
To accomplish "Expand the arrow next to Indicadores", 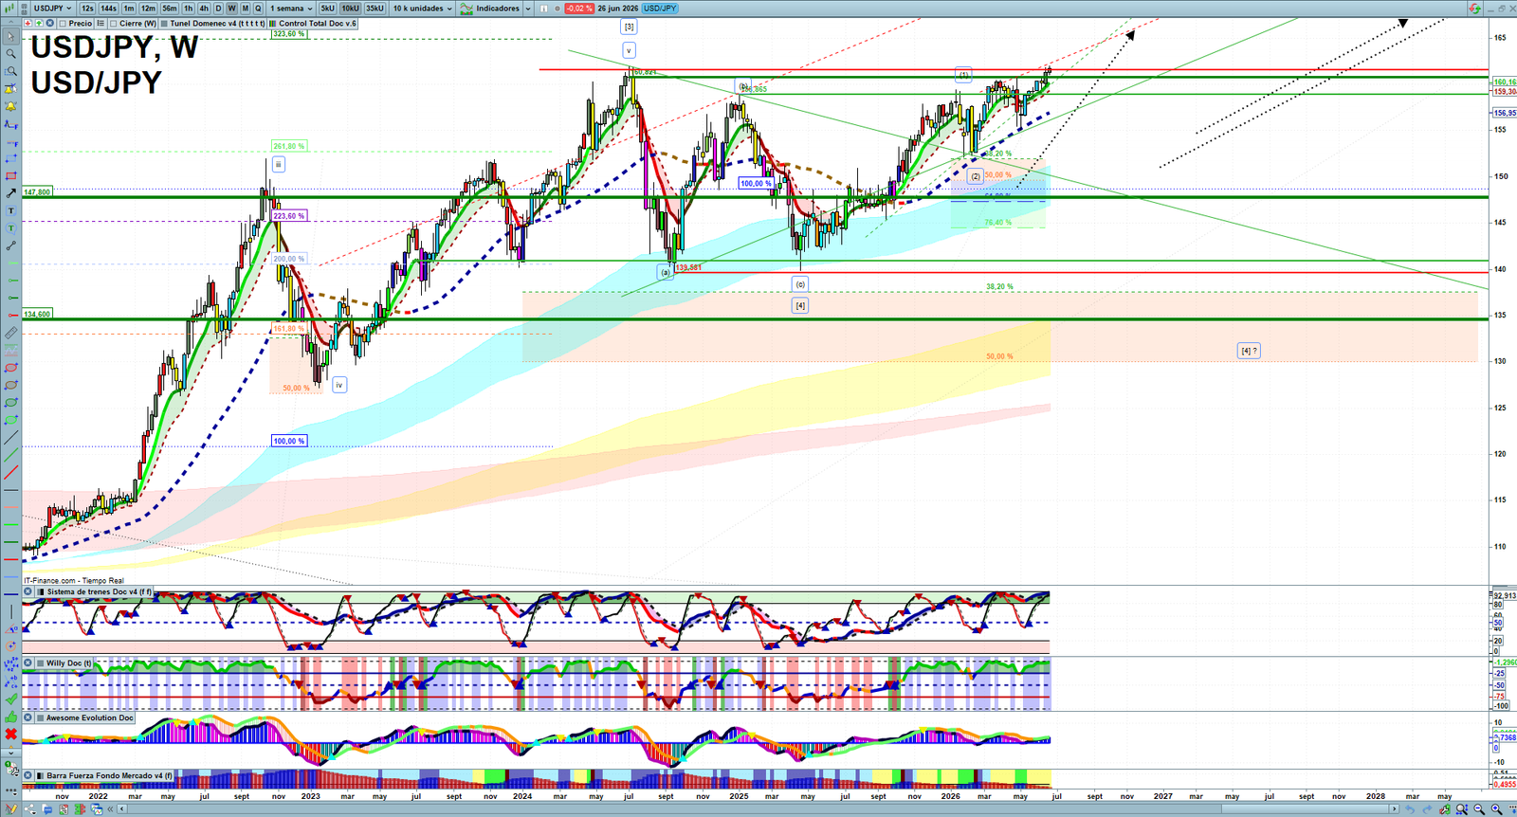I will (x=528, y=9).
